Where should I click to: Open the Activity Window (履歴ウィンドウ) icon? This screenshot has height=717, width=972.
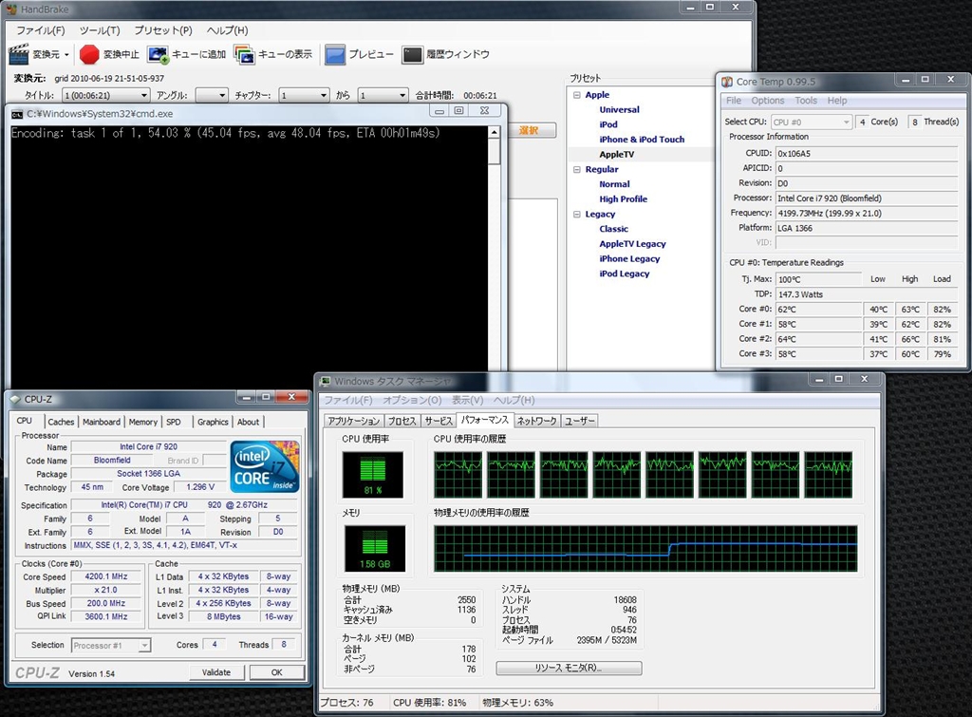pos(412,55)
